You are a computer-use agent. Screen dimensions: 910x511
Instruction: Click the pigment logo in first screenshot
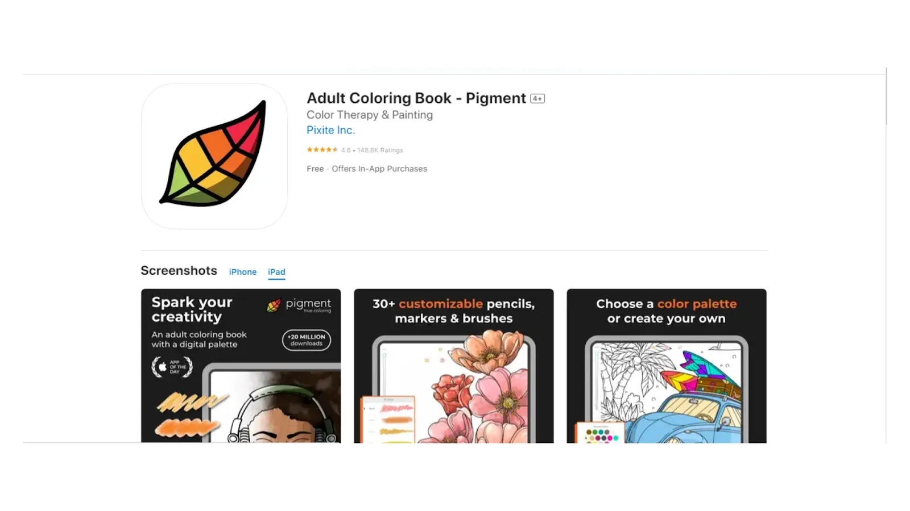pos(299,305)
